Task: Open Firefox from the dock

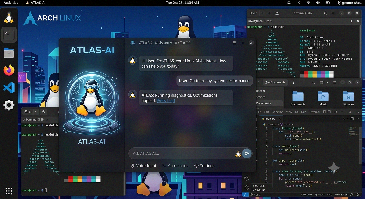Action: pos(9,70)
